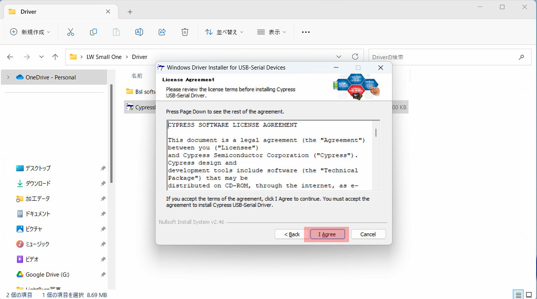537x299 pixels.
Task: Click Driver in the address breadcrumb
Action: coord(140,57)
